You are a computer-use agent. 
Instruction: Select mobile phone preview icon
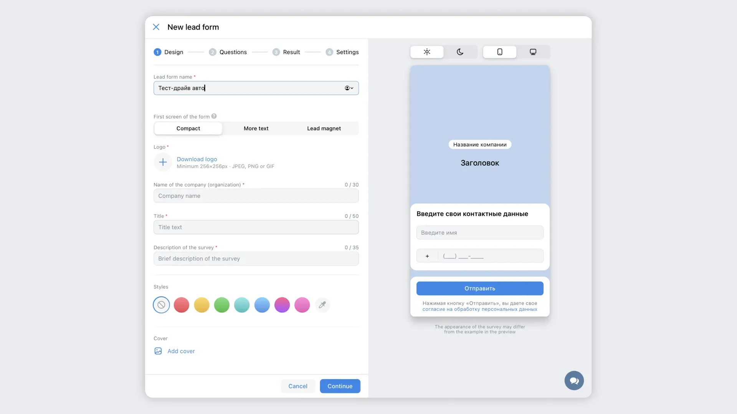coord(499,52)
